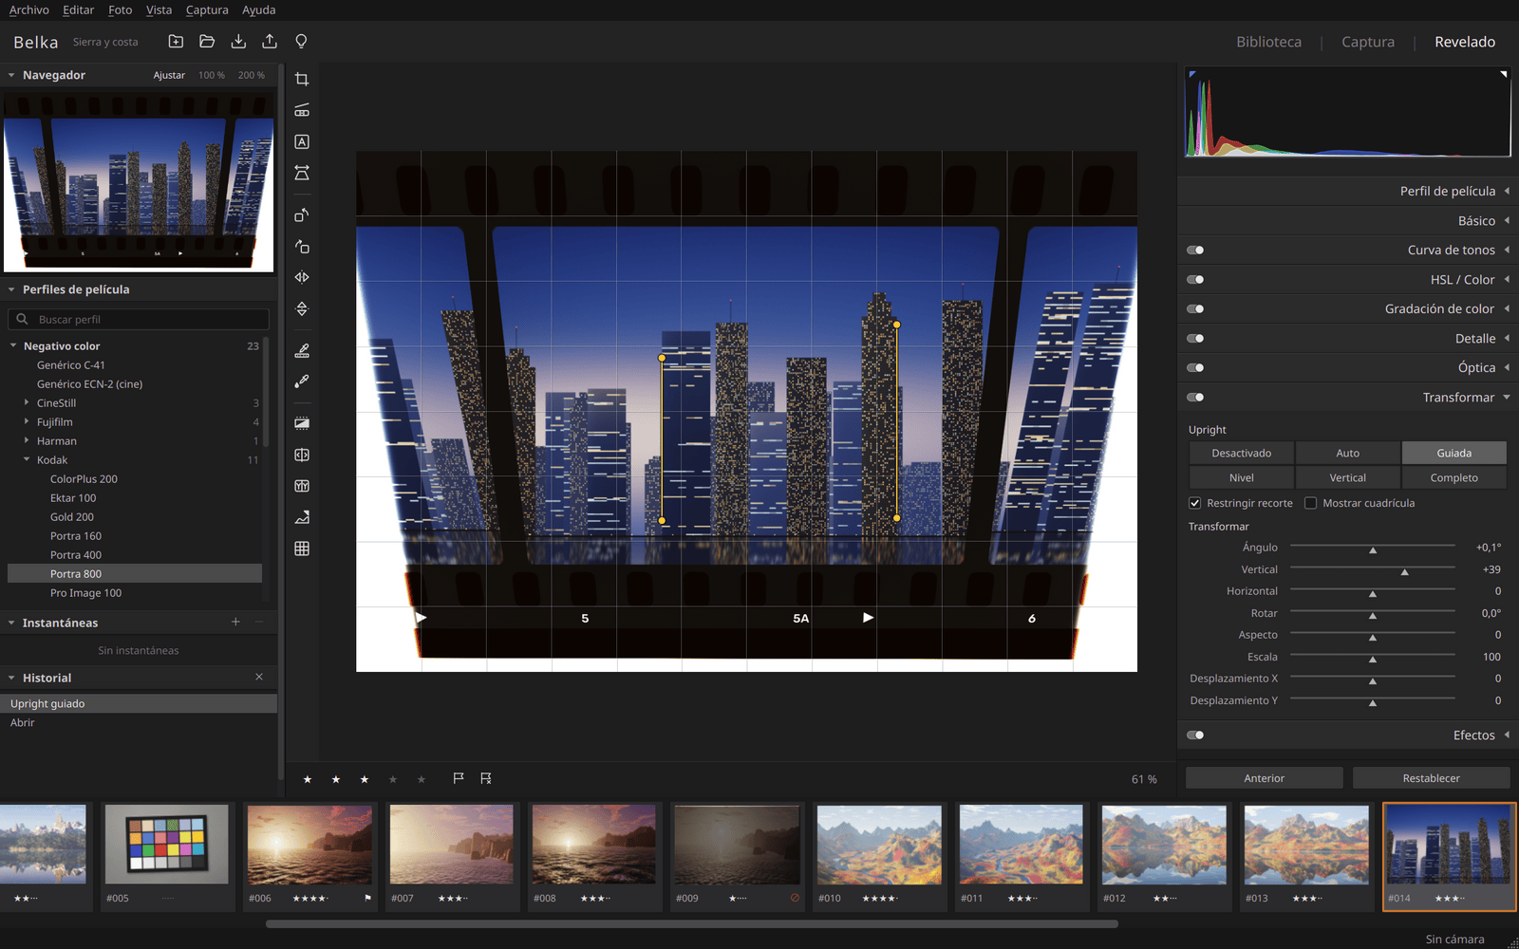This screenshot has height=949, width=1519.
Task: Select the perspective keystone tool
Action: (302, 174)
